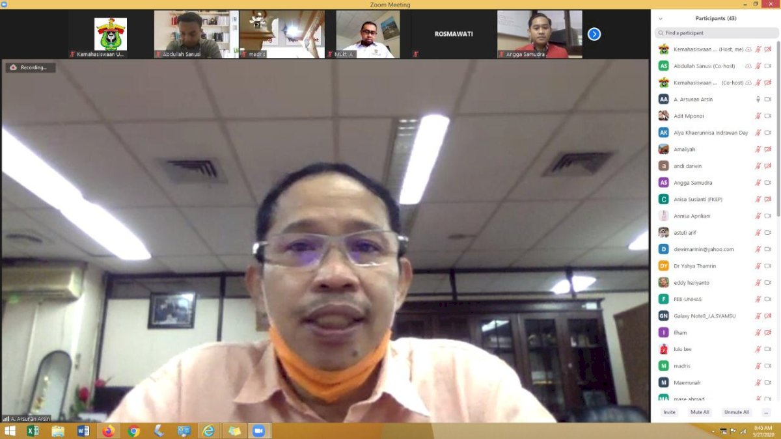Click the camera icon for A. Arsunan Arsin
This screenshot has width=781, height=439.
coord(768,100)
